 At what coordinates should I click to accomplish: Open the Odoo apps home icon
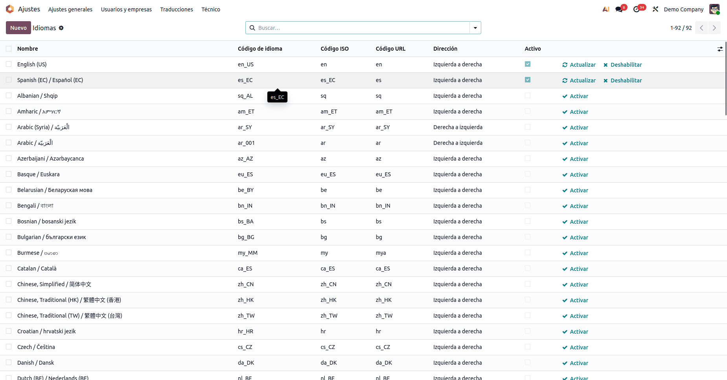[9, 9]
